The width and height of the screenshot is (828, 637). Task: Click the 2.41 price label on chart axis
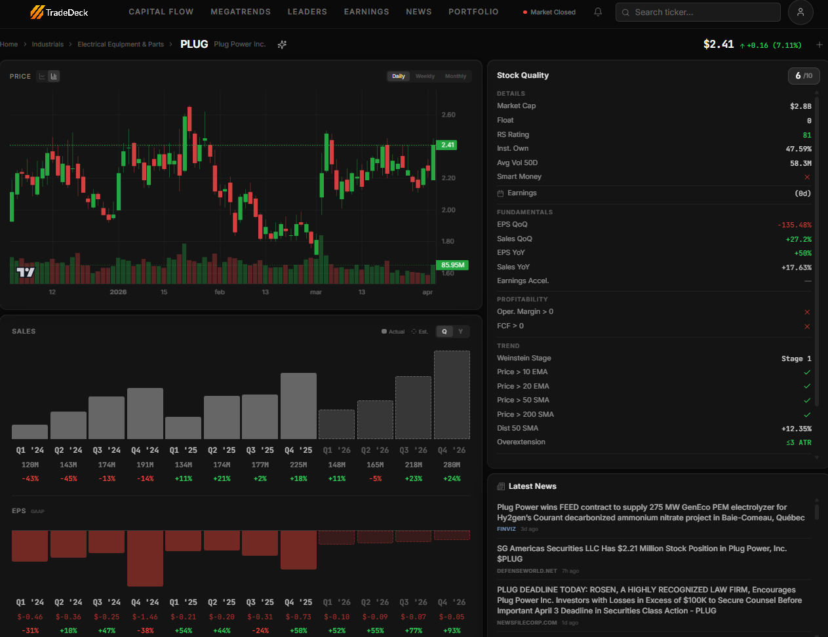pyautogui.click(x=448, y=145)
